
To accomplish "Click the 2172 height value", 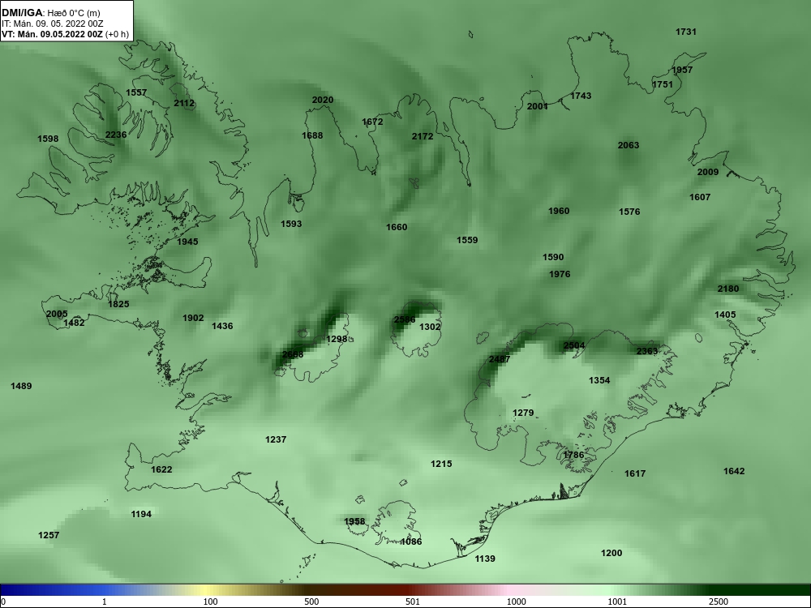I will pos(423,136).
